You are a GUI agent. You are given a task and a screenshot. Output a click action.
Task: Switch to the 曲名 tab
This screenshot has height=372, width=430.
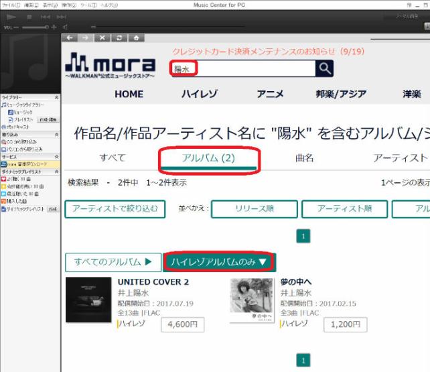[x=304, y=158]
